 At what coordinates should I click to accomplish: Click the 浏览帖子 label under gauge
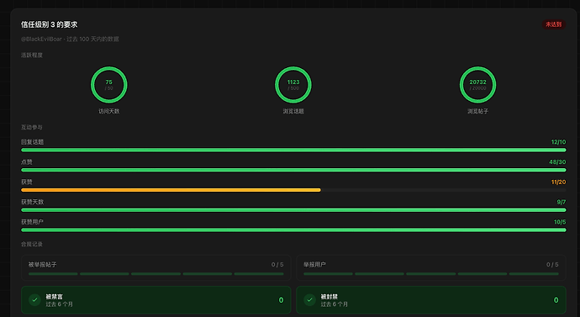(x=477, y=111)
